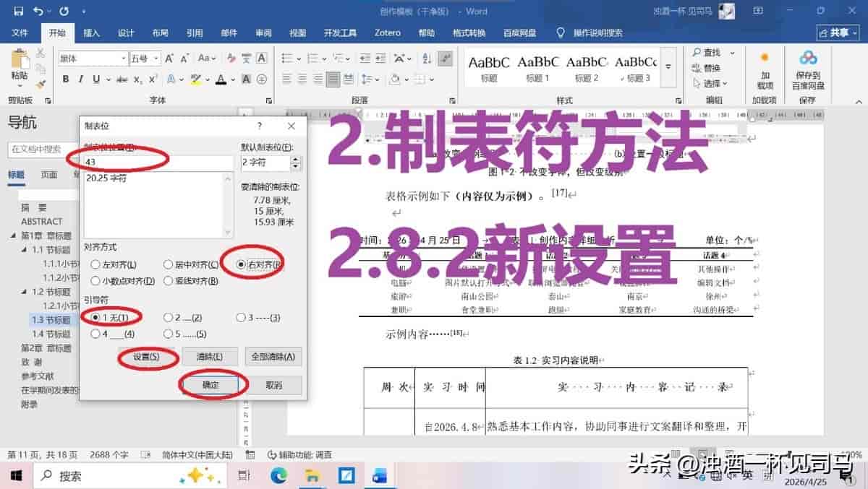Click the text highlight color button
This screenshot has width=868, height=489.
tap(195, 79)
